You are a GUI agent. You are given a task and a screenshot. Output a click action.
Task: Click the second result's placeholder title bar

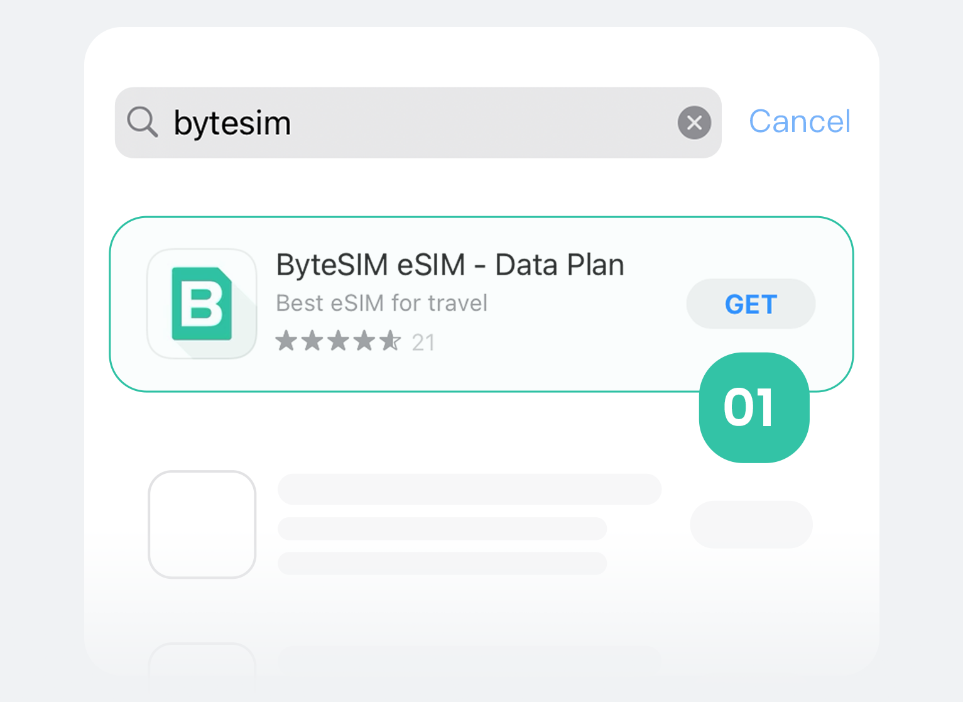(469, 489)
